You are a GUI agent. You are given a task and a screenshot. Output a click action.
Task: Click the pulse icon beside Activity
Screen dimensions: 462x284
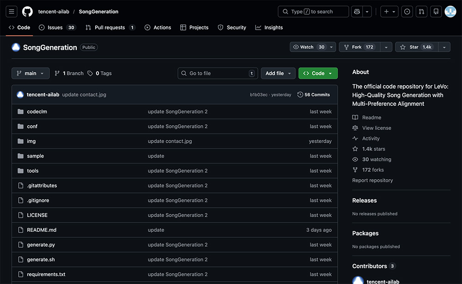(x=355, y=139)
